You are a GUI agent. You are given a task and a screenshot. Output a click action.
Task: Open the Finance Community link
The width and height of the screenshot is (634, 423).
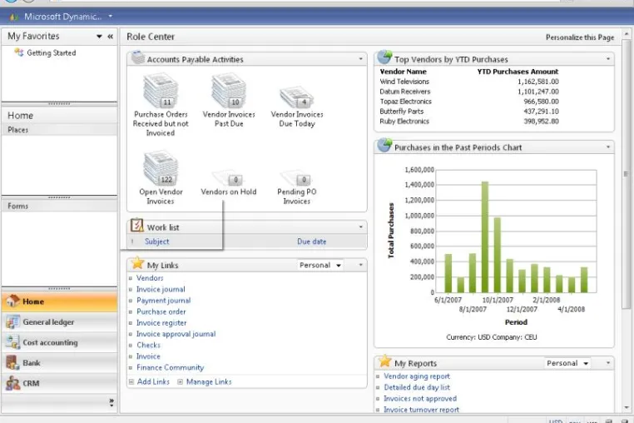pyautogui.click(x=170, y=367)
